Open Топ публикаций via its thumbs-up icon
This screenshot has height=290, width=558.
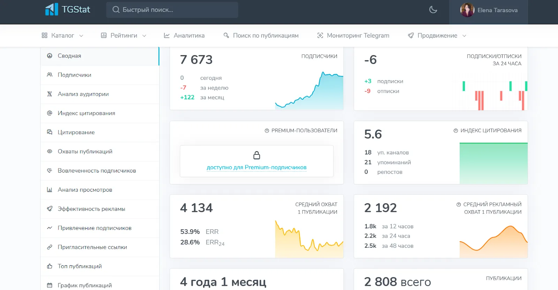(x=50, y=266)
